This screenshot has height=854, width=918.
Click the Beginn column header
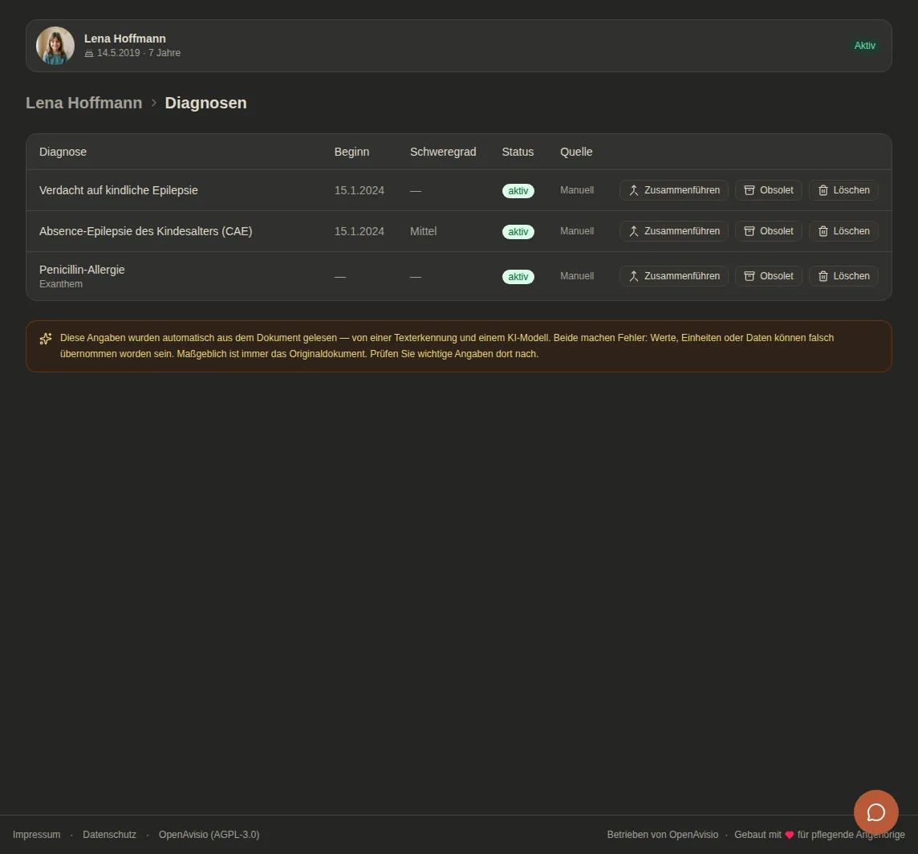(351, 152)
